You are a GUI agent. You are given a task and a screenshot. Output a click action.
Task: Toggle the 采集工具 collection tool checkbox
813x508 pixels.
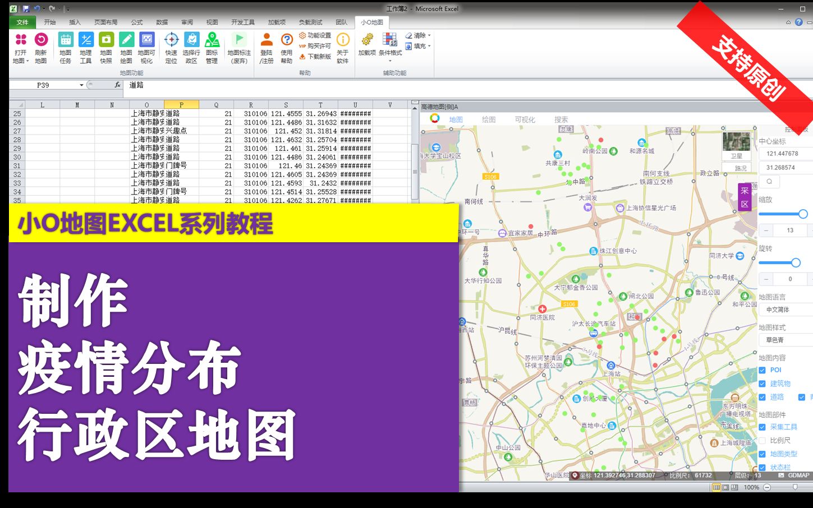click(762, 427)
